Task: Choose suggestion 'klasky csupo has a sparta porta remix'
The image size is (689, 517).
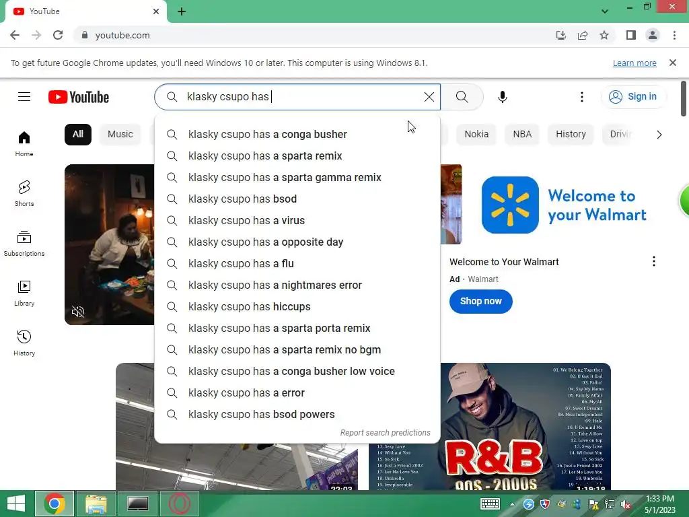Action: pyautogui.click(x=297, y=329)
